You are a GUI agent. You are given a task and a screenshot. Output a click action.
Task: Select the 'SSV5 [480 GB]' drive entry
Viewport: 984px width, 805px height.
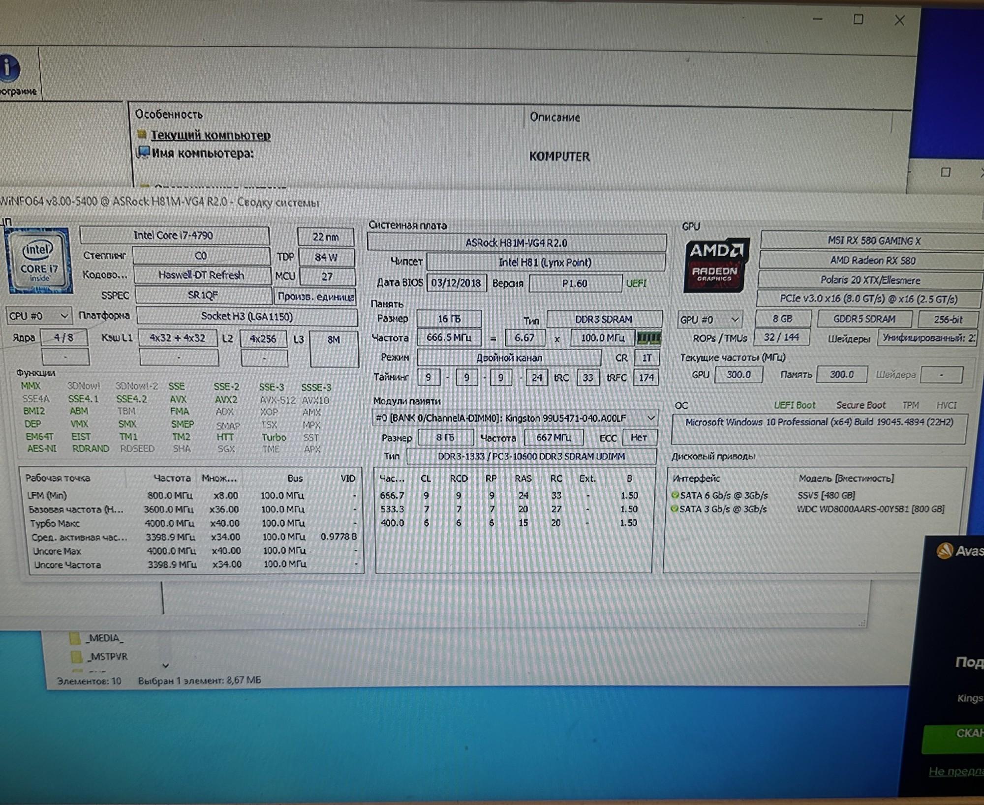pyautogui.click(x=826, y=495)
